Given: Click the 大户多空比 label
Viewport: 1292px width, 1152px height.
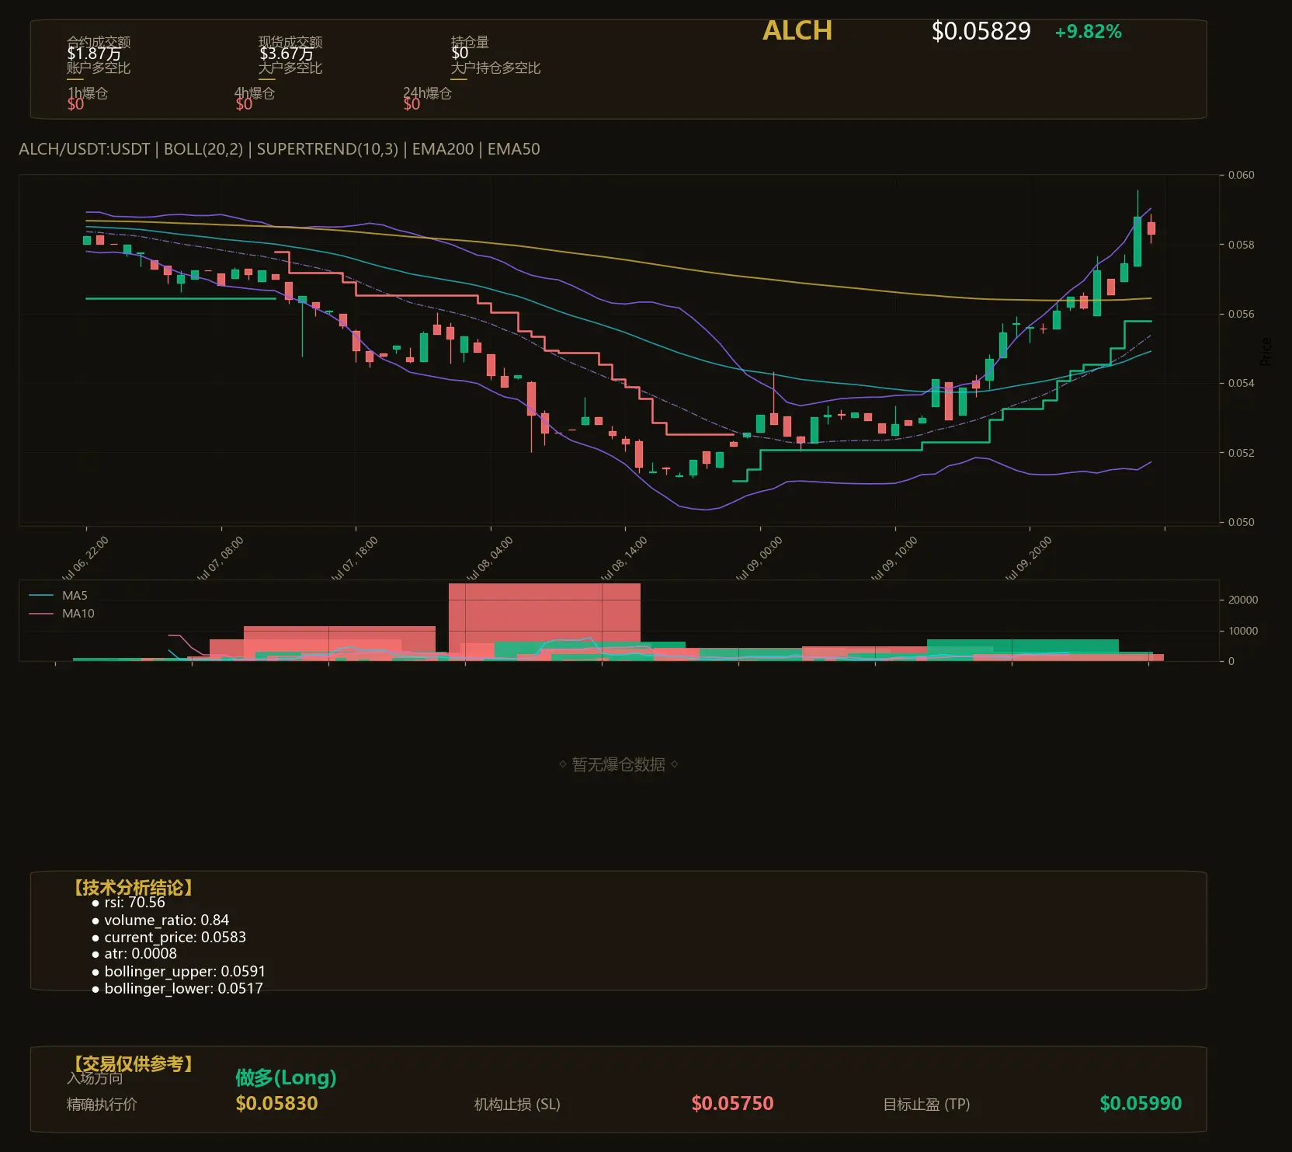Looking at the screenshot, I should [290, 68].
